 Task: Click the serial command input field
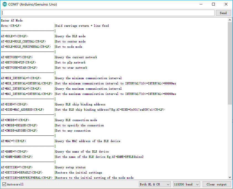pyautogui.click(x=108, y=13)
